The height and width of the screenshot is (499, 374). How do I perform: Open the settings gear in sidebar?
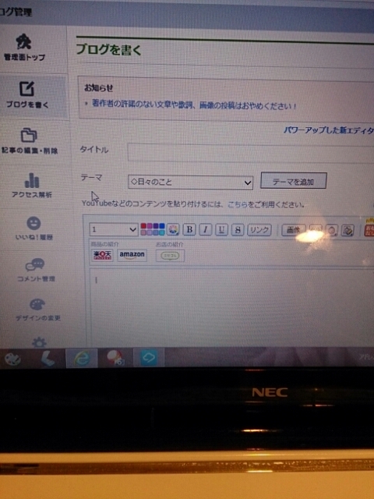coord(39,342)
